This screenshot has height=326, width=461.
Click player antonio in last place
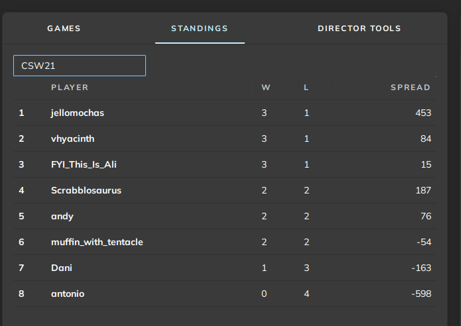coord(68,294)
